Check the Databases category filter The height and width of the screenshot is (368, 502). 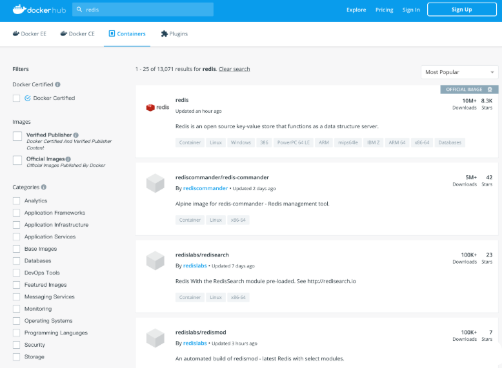16,261
